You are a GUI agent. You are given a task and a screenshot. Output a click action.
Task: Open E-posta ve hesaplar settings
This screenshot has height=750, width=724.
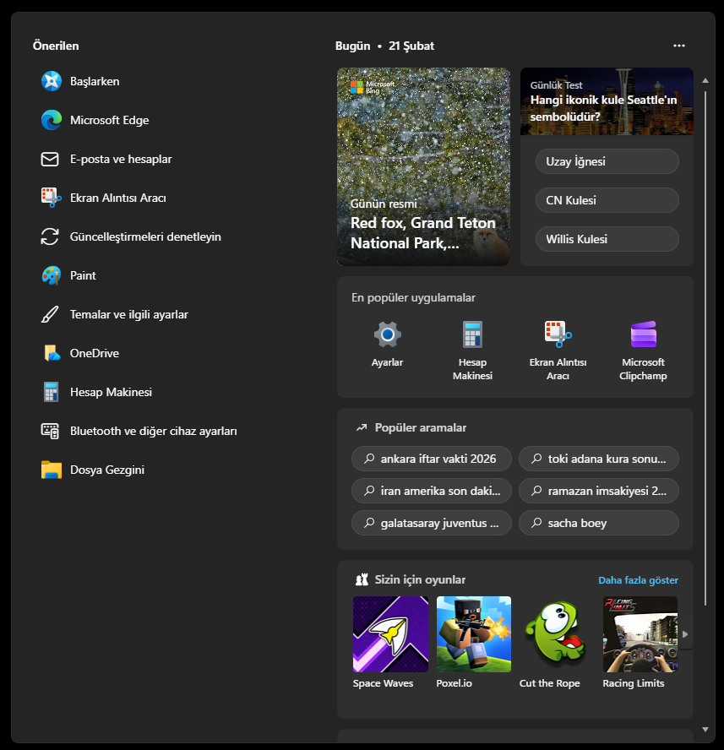point(106,160)
